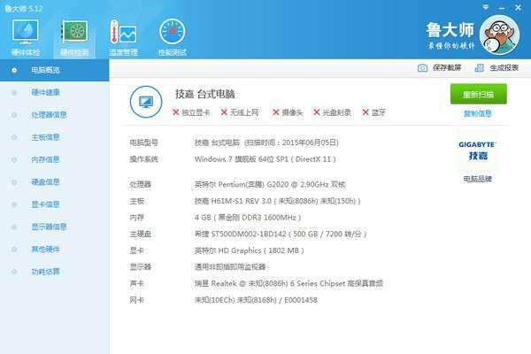This screenshot has height=354, width=531.
Task: Click the red X beside 独立显卡
Action: pyautogui.click(x=175, y=112)
